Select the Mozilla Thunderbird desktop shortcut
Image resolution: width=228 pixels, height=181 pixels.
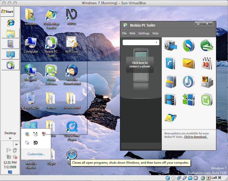point(72,75)
